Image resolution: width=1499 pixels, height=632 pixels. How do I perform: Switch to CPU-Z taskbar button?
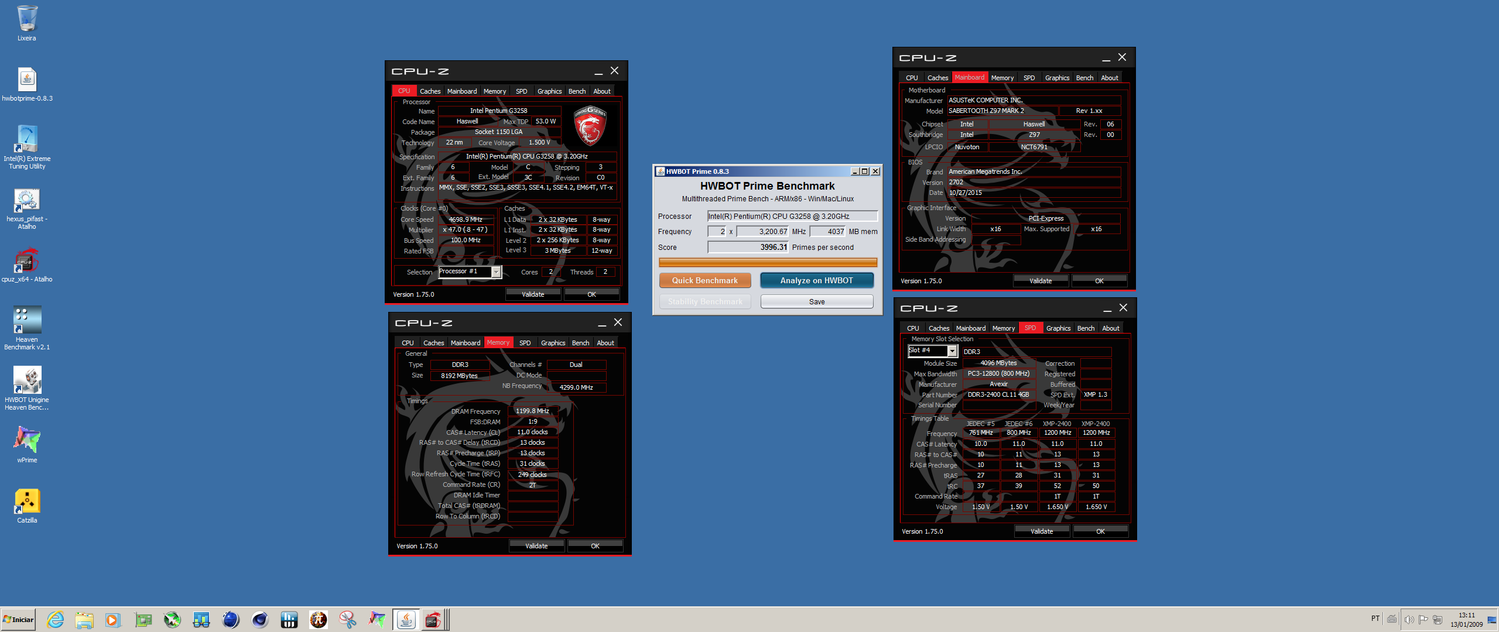(x=434, y=620)
